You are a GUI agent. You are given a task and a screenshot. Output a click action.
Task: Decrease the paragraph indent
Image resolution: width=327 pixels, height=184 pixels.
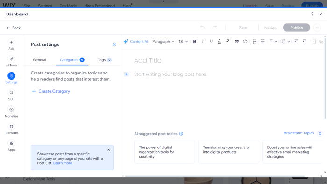[x=296, y=41]
